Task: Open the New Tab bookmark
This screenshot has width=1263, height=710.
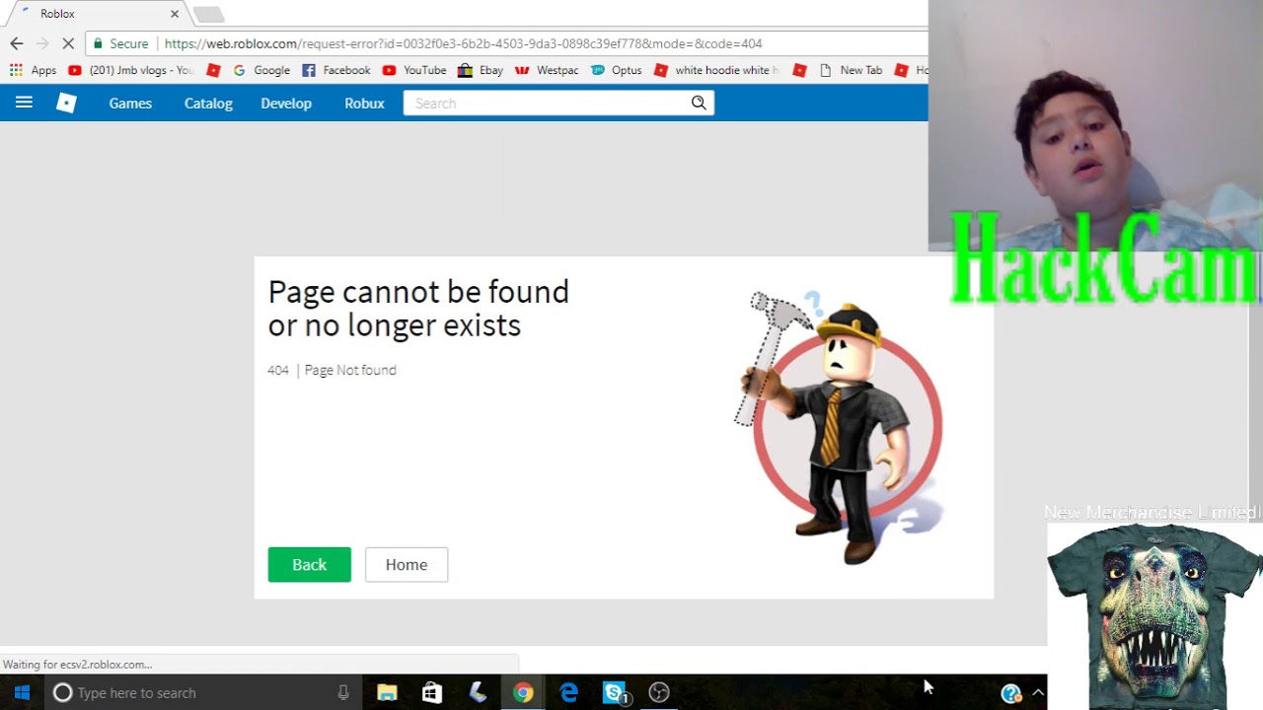Action: [x=852, y=70]
